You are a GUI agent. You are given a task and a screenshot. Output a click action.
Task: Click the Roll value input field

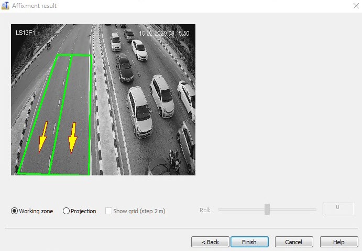[x=338, y=208]
